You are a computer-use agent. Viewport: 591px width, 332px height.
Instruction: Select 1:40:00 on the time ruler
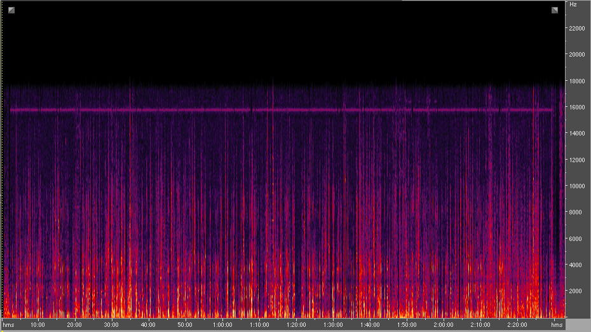click(x=370, y=325)
